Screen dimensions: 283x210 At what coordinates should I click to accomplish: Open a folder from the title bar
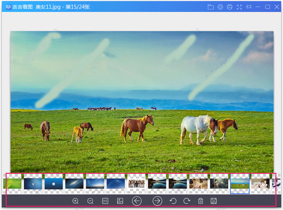[211, 7]
